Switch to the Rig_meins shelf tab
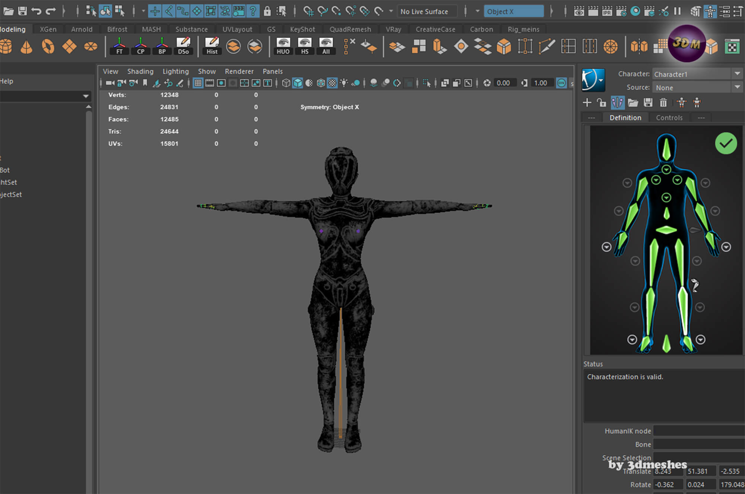 click(x=523, y=29)
